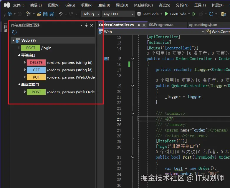Open the 调试(D) menu
This screenshot has height=188, width=230.
pos(122,5)
